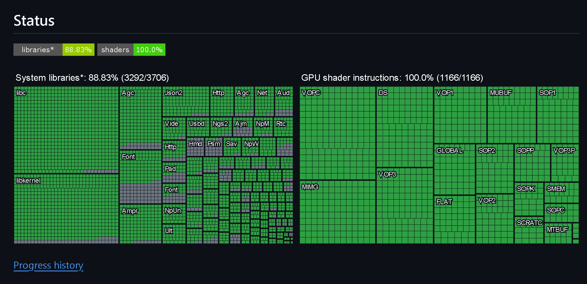This screenshot has width=587, height=284.
Task: Click the NpW library tile
Action: point(251,147)
